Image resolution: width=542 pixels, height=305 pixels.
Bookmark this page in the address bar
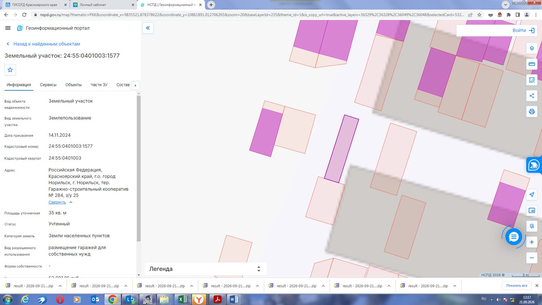pos(479,15)
